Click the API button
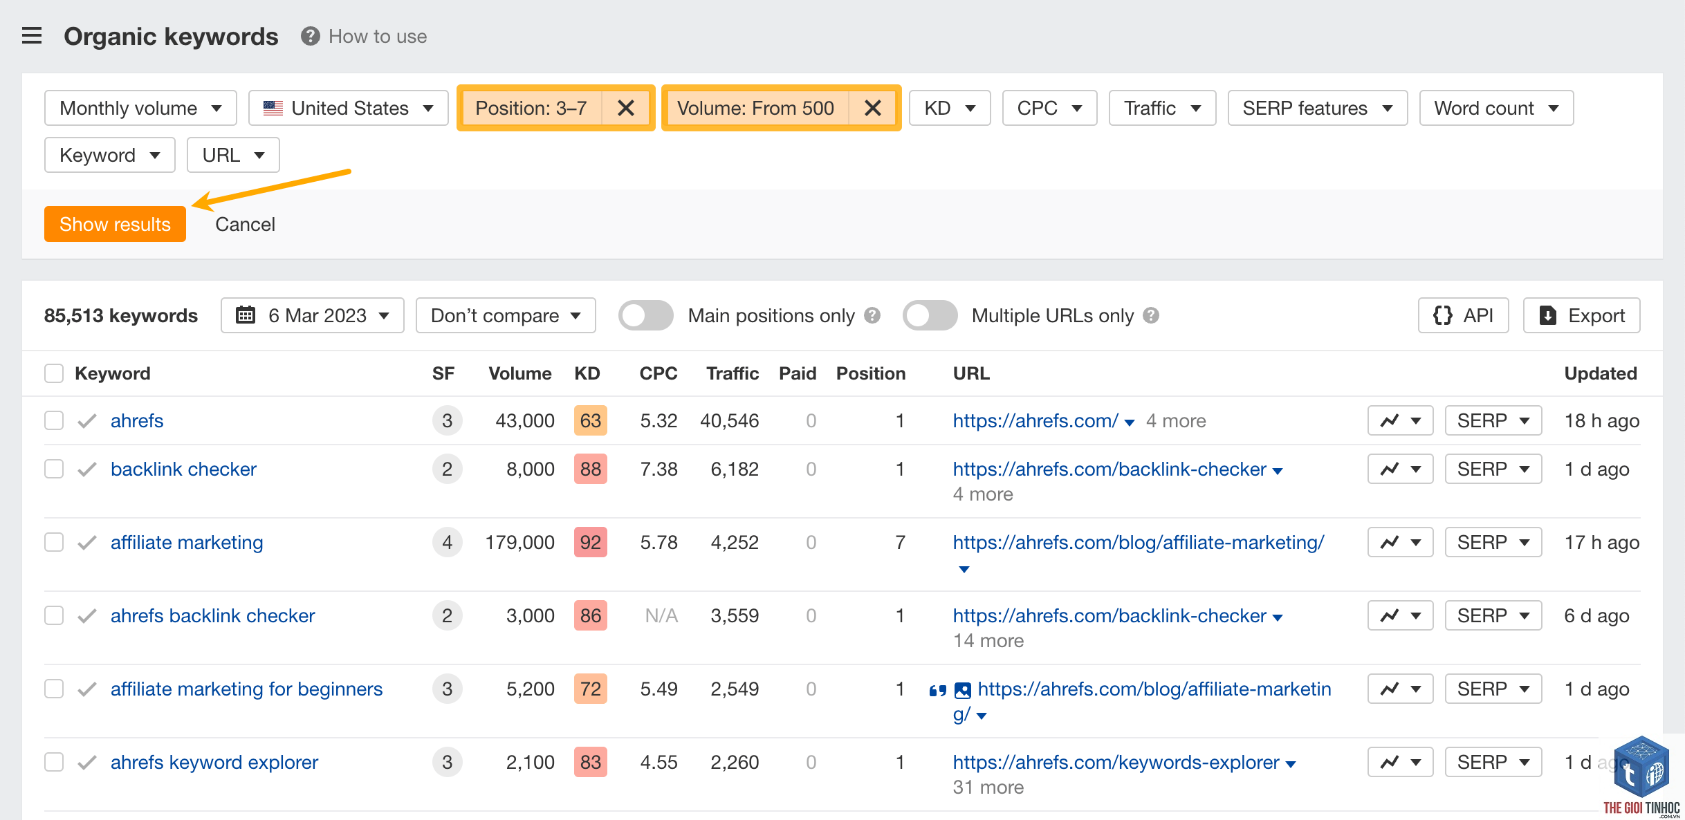The image size is (1685, 820). tap(1463, 315)
